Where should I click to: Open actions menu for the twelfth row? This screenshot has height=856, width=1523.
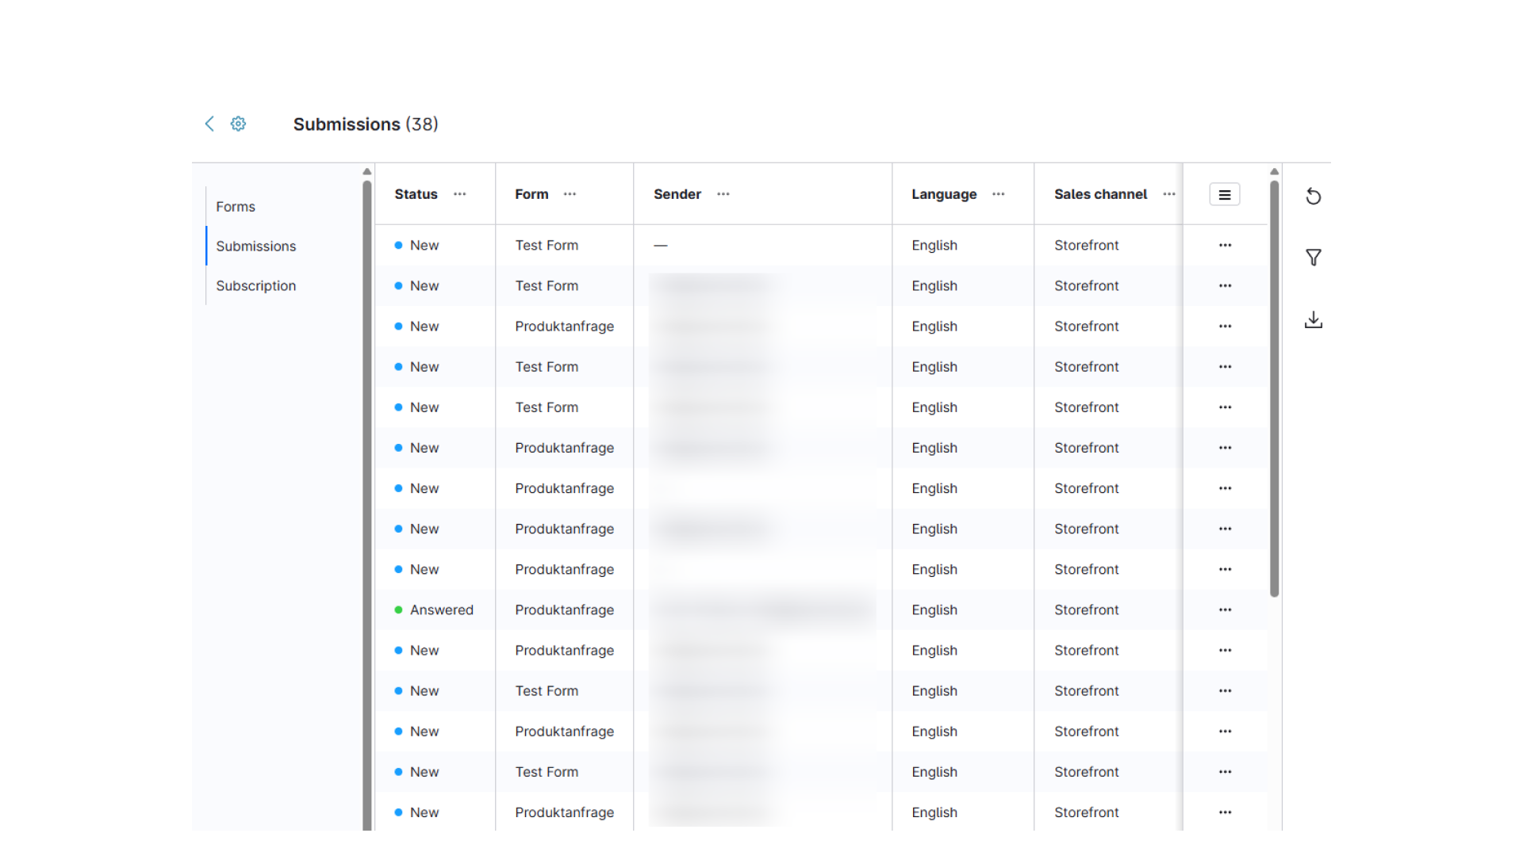pos(1226,691)
